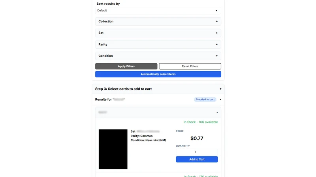Expand the Rarity filter section

tap(158, 44)
